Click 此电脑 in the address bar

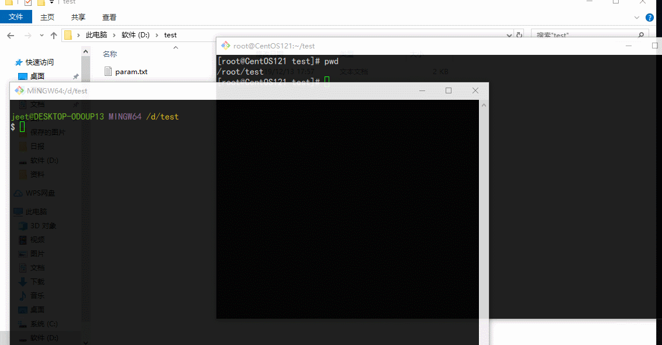[x=96, y=35]
